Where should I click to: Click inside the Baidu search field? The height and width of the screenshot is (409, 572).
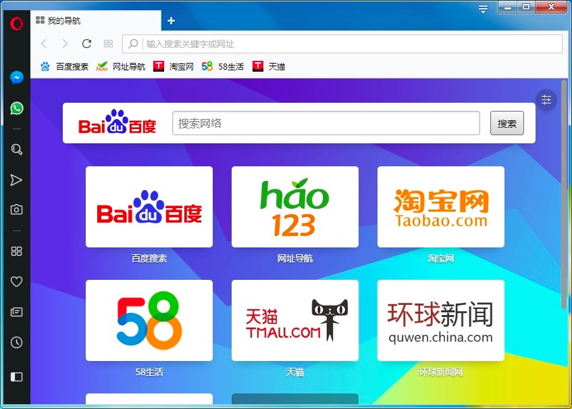click(326, 123)
